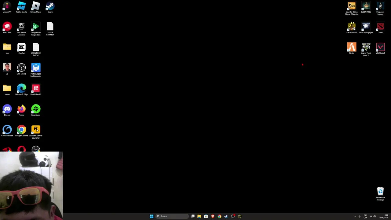Screen dimensions: 391x220
Task: Open the volume control tray icon
Action: tap(375, 216)
